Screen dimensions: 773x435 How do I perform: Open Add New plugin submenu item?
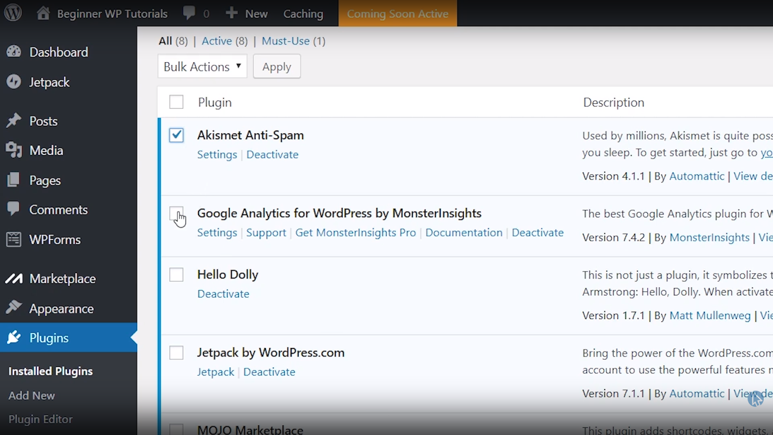pos(31,395)
